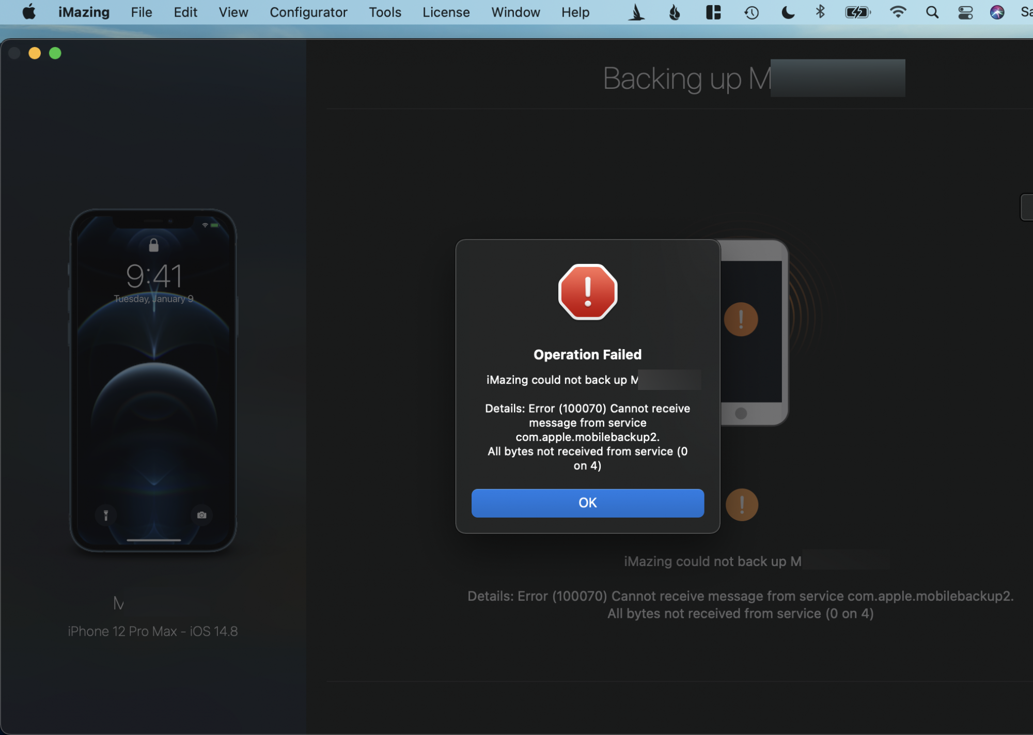Click the red error stop-sign icon
The height and width of the screenshot is (735, 1033).
(x=588, y=292)
